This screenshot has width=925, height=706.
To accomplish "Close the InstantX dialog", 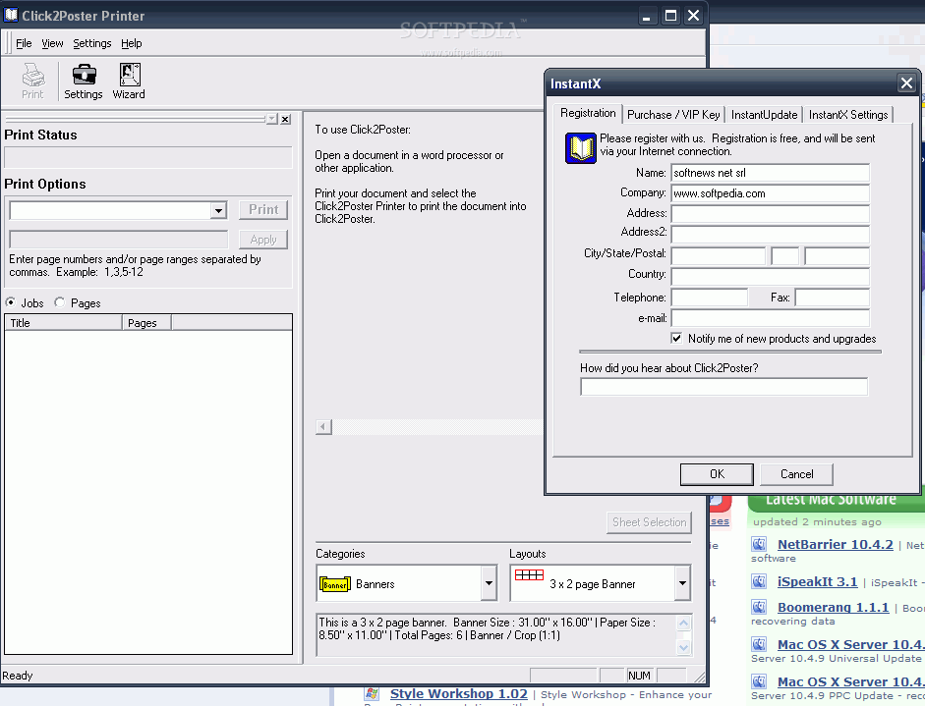I will (x=906, y=83).
